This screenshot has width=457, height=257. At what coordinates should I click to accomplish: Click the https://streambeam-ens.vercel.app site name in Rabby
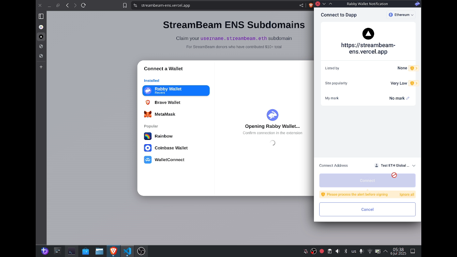pyautogui.click(x=368, y=49)
